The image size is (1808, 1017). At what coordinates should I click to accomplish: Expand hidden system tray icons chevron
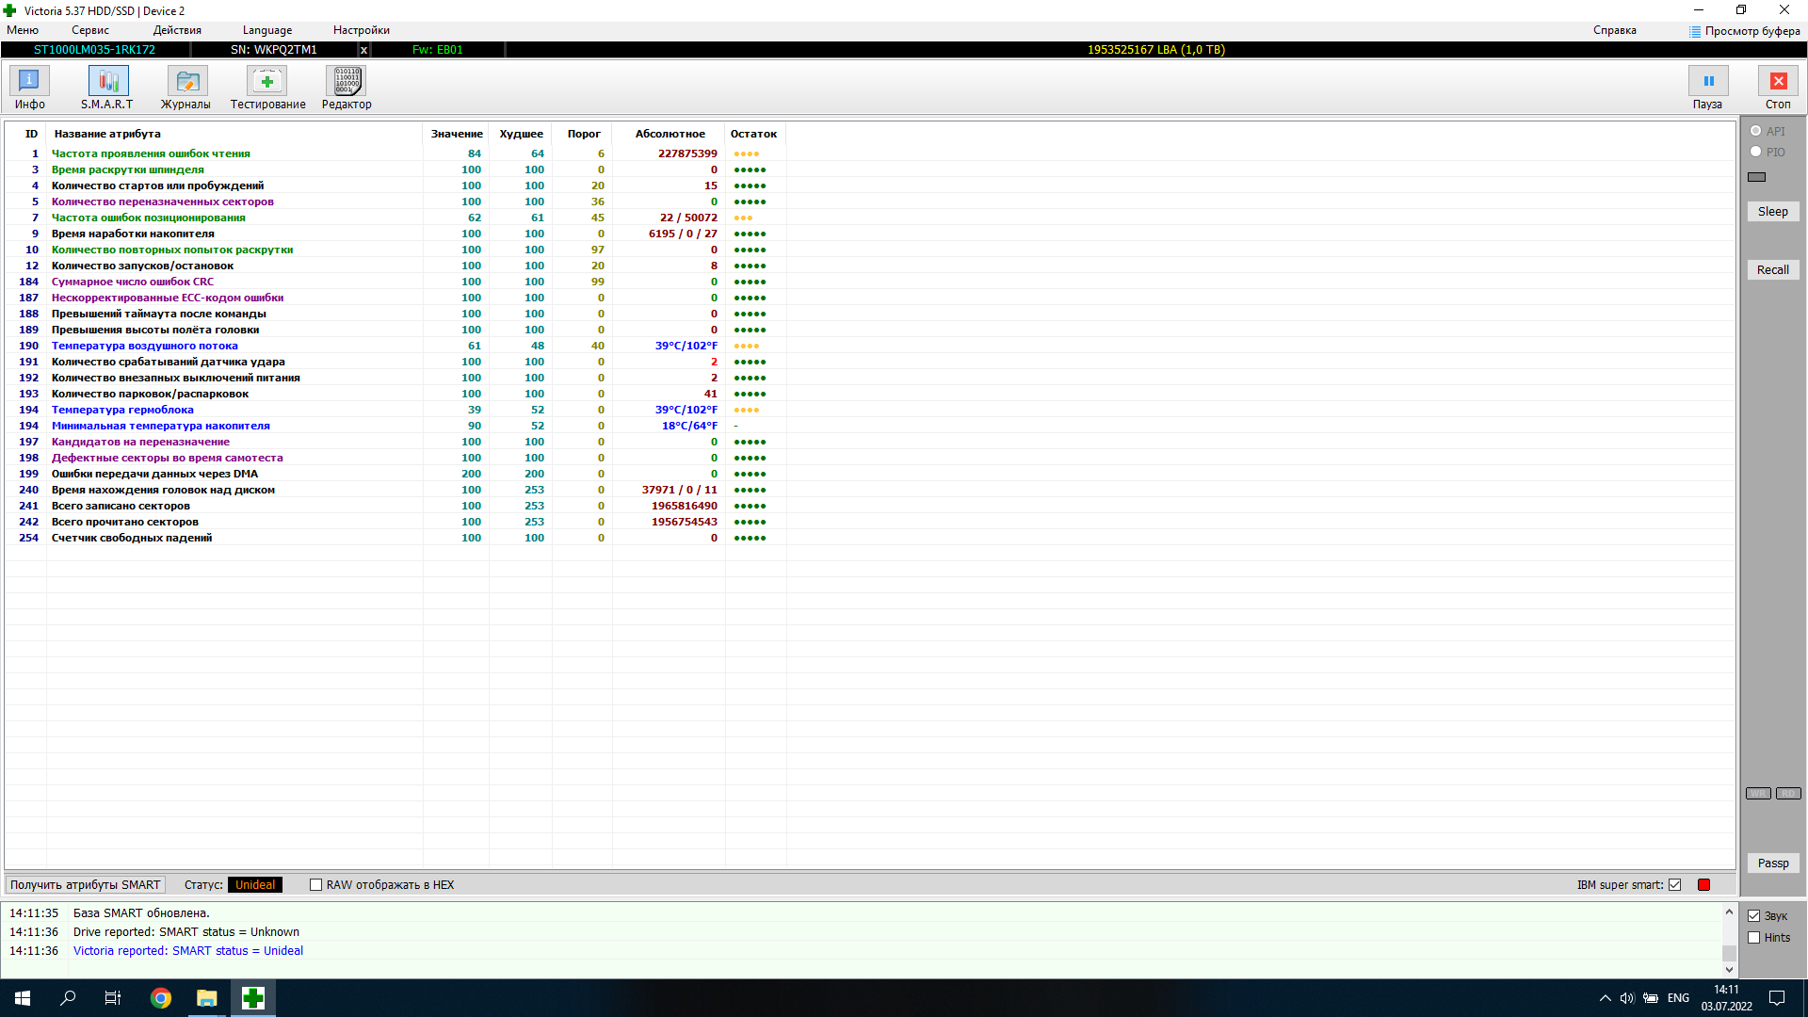[x=1605, y=998]
